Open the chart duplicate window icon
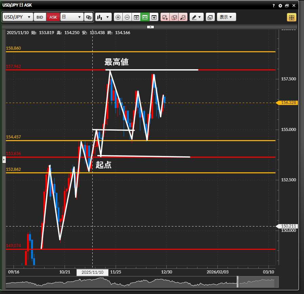304x294 pixels. (210, 17)
